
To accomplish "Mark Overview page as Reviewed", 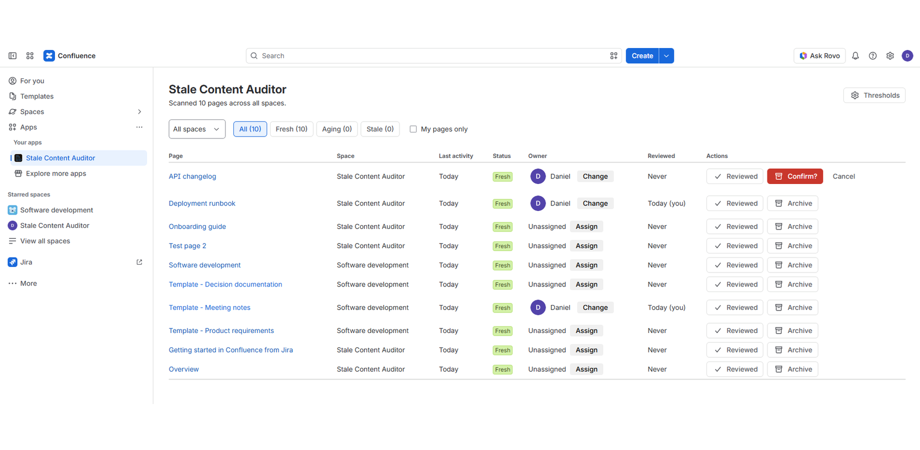I will 735,369.
